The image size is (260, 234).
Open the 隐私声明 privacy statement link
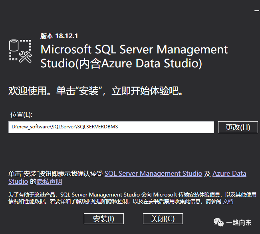(49, 181)
